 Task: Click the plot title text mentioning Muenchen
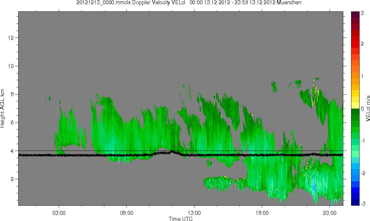pos(189,3)
